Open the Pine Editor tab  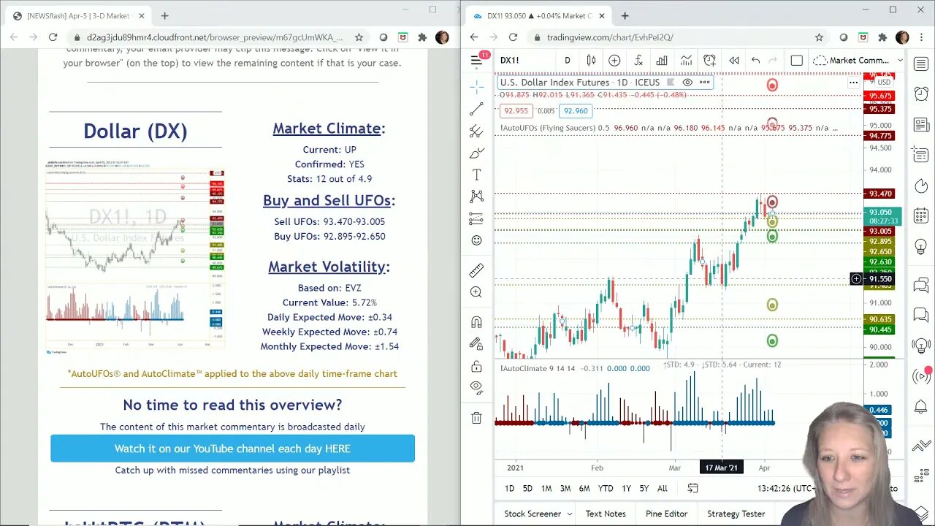pyautogui.click(x=666, y=514)
